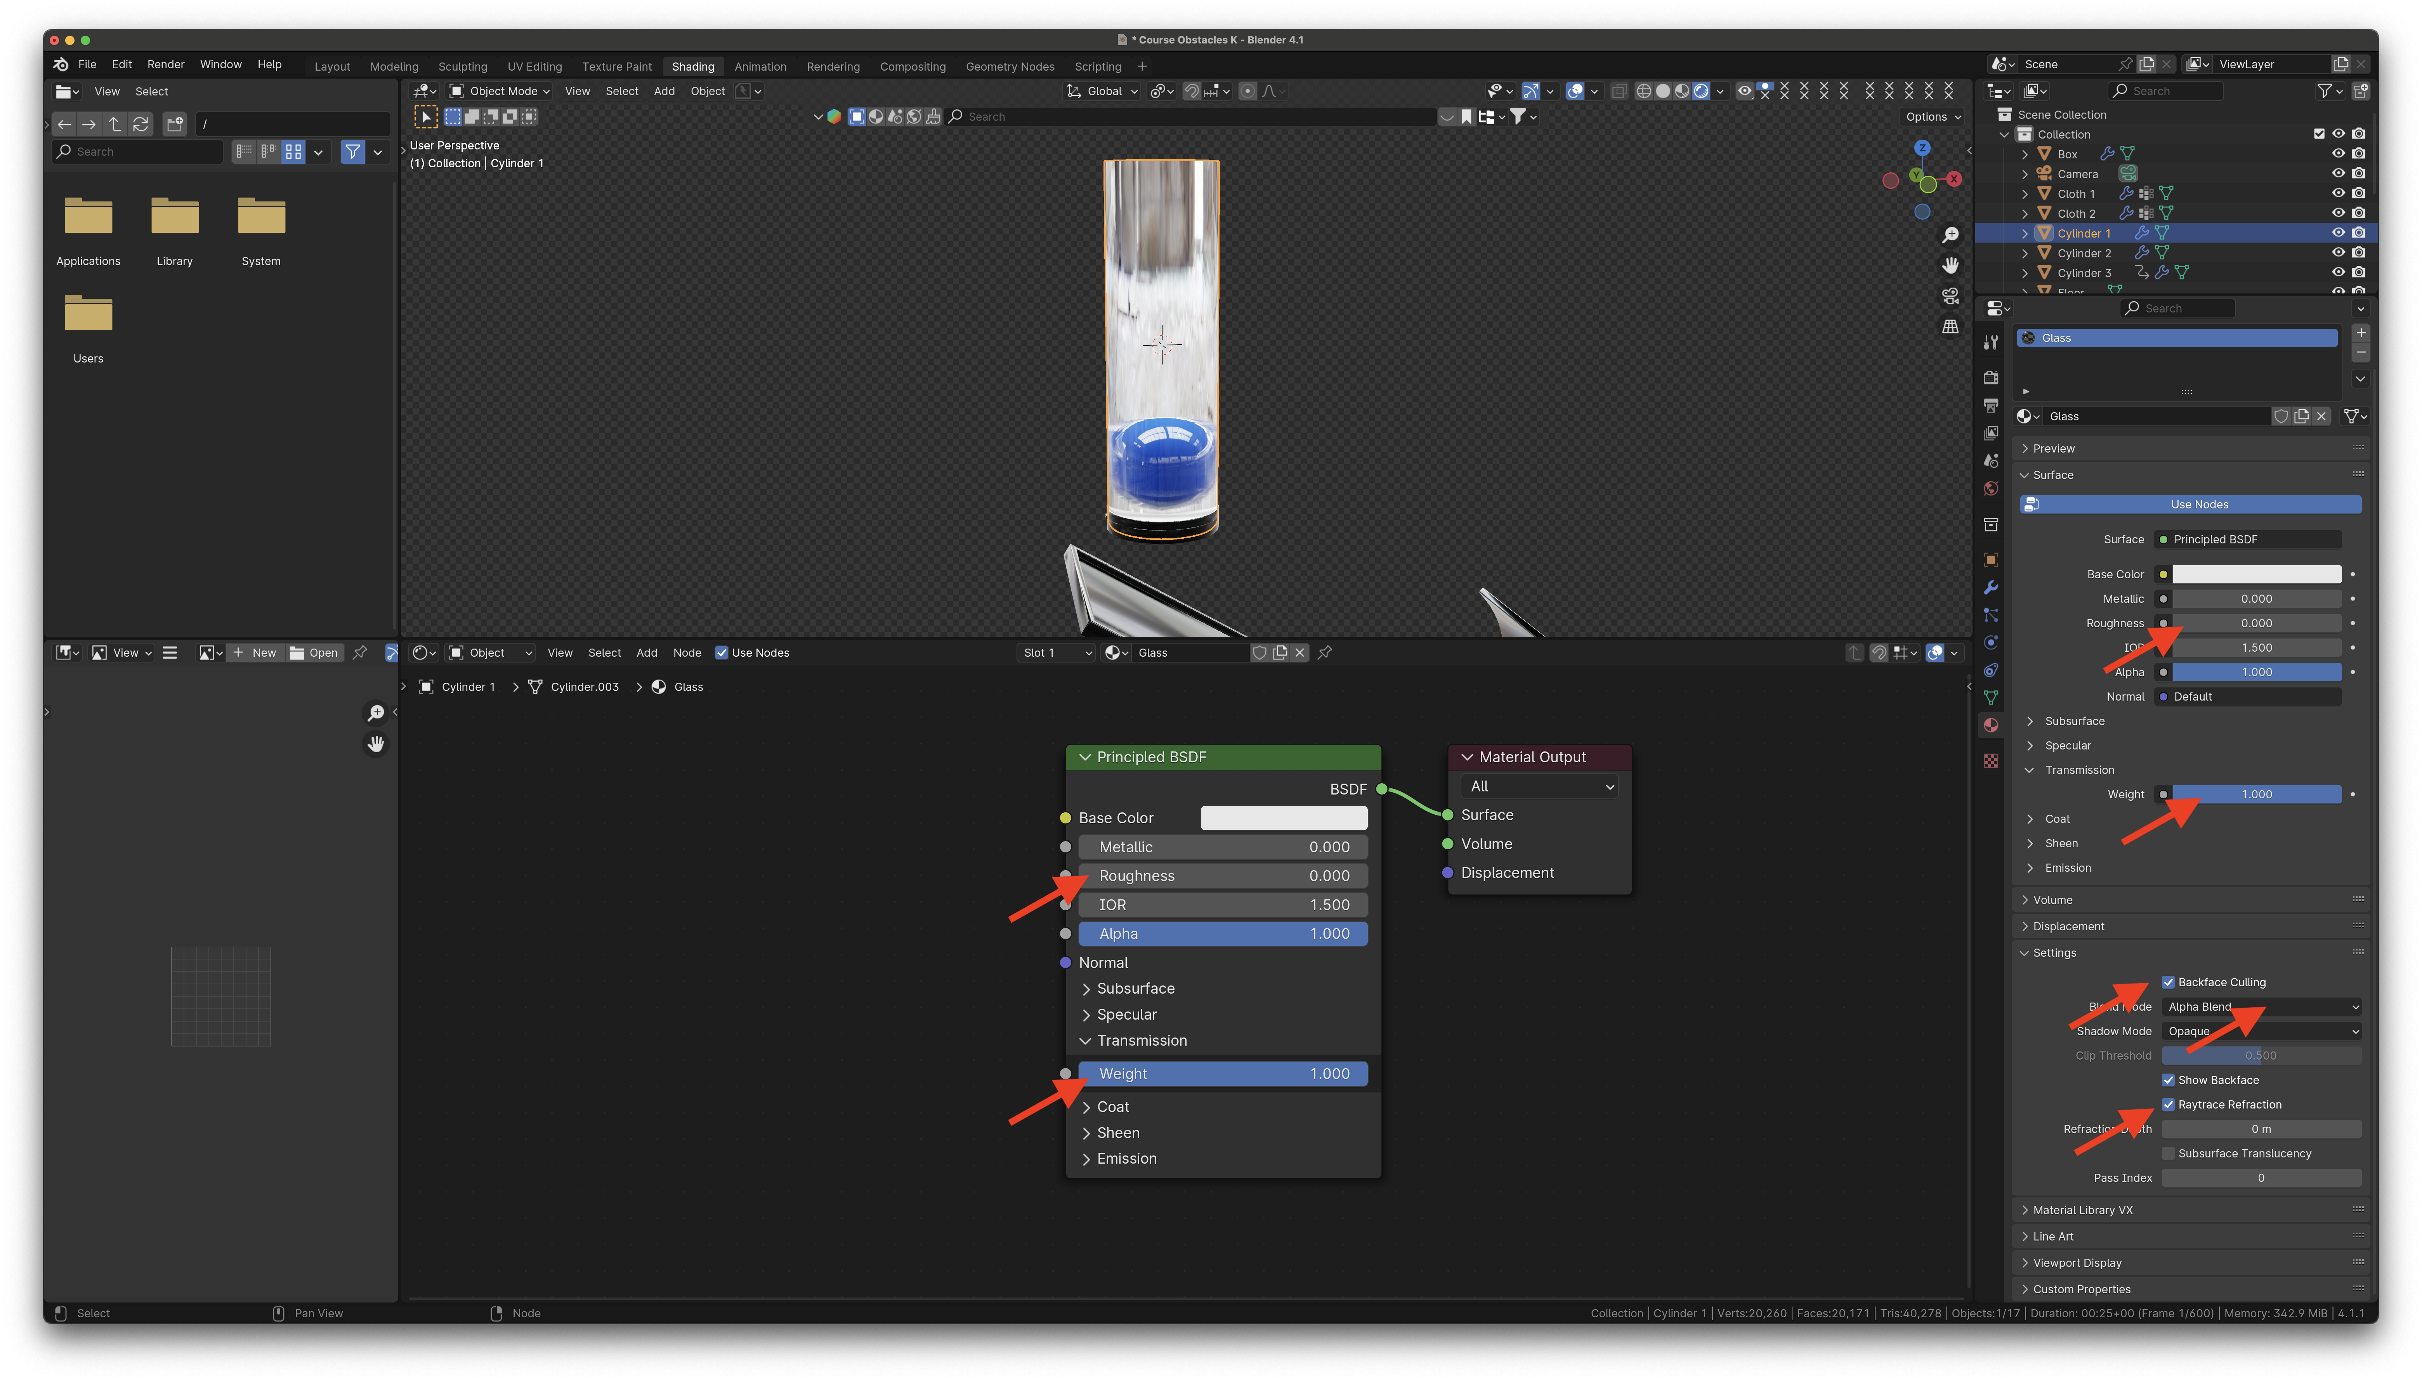Toggle Use Nodes checkbox in node editor

click(x=722, y=652)
